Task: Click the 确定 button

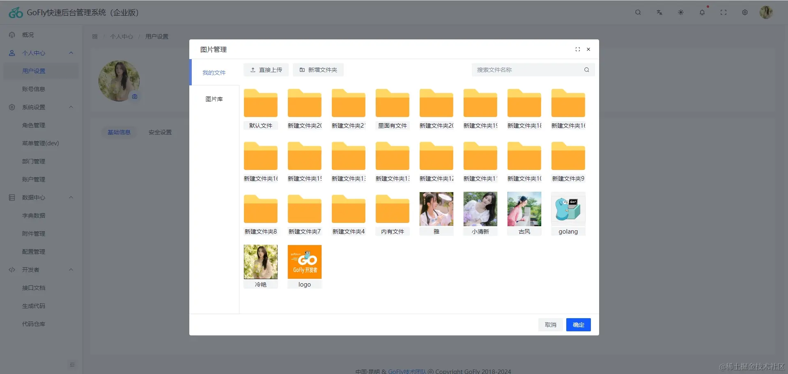Action: (578, 325)
